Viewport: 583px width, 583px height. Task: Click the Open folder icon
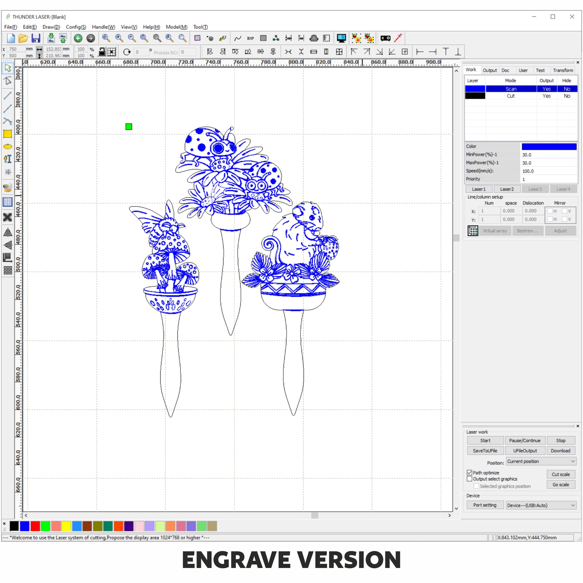pos(23,38)
